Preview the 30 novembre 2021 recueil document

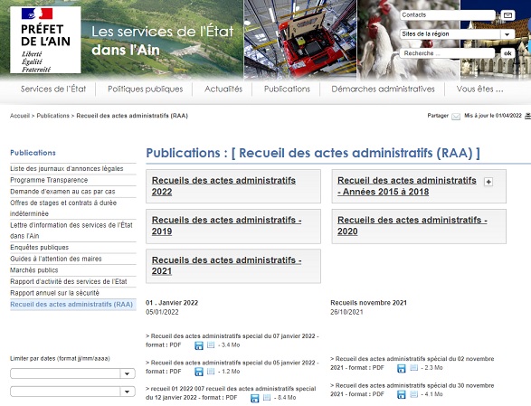pyautogui.click(x=413, y=394)
